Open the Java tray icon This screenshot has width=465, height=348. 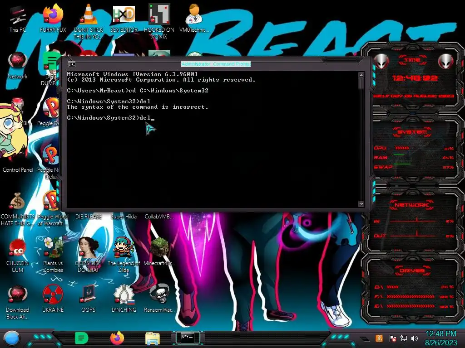(x=379, y=338)
